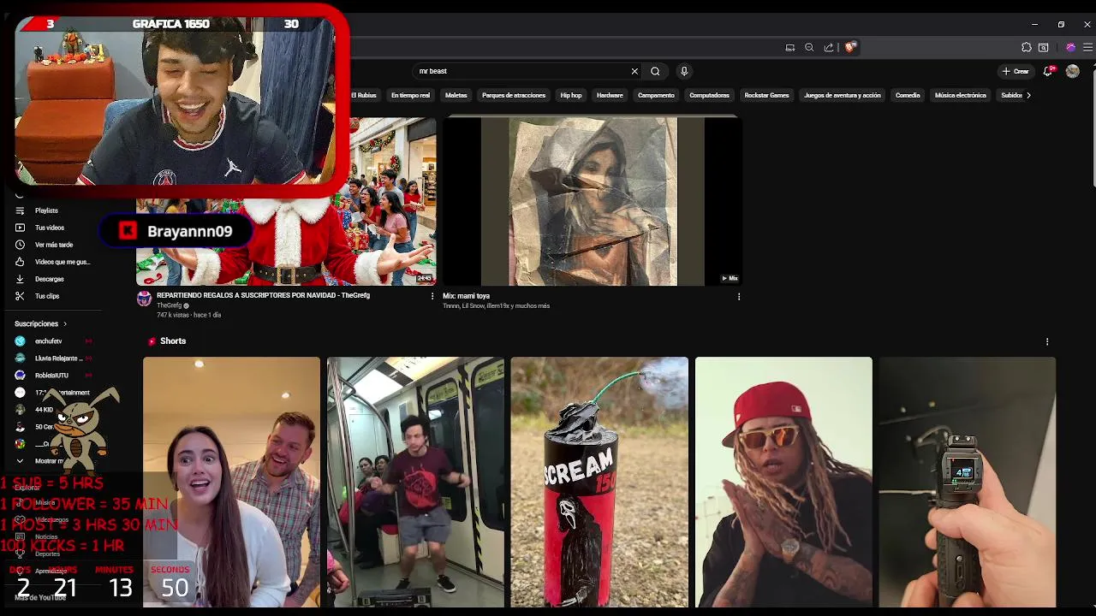Screen dimensions: 1096x616
Task: Select the 'Música electrónica' chip
Action: tap(960, 95)
